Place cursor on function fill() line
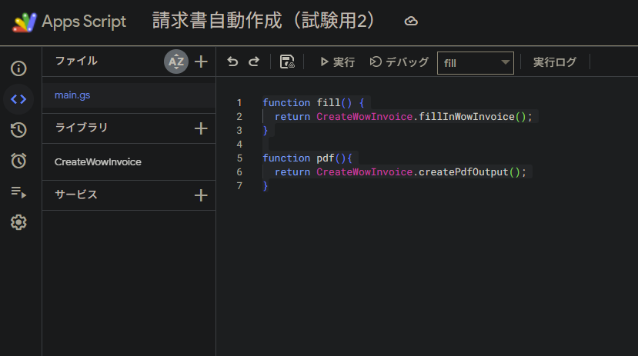 [313, 103]
